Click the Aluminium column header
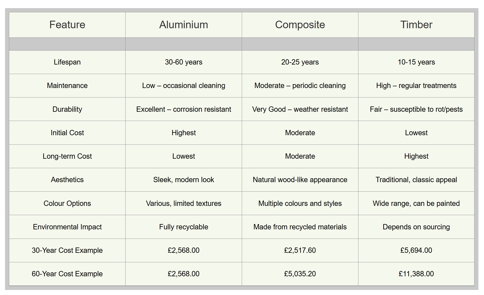This screenshot has width=484, height=295. 184,25
